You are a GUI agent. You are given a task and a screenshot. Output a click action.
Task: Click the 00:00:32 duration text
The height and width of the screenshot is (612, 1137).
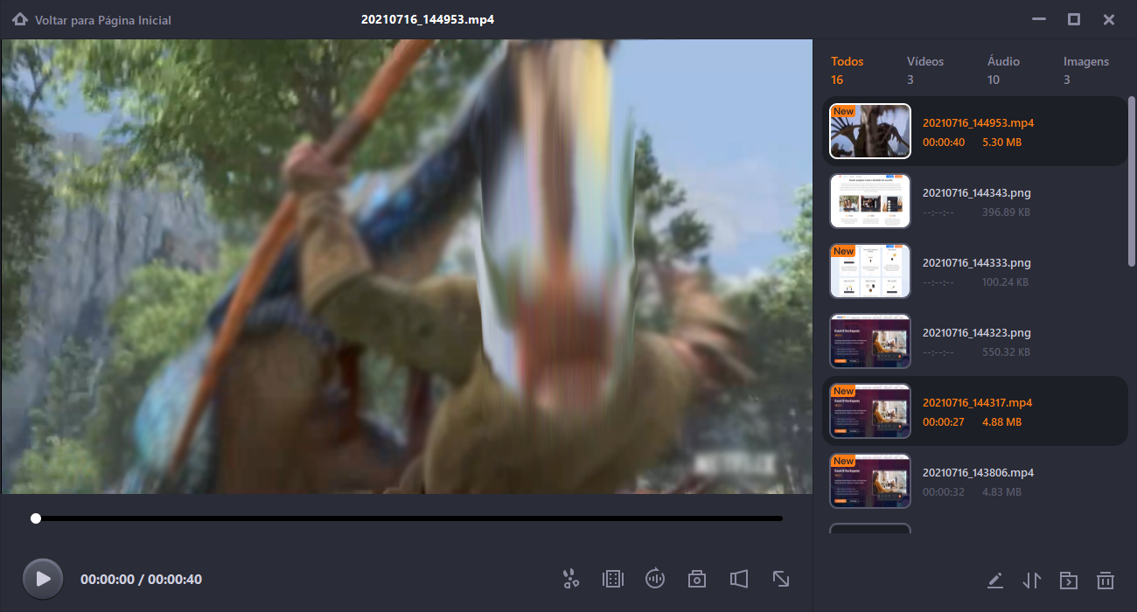coord(944,492)
